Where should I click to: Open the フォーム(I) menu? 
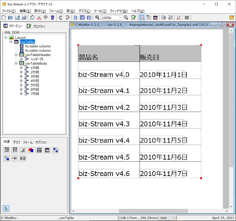point(56,11)
